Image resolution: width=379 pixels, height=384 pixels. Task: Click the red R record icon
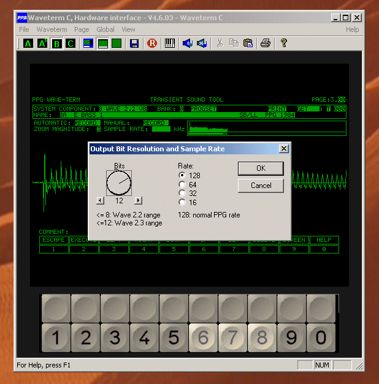[x=152, y=43]
